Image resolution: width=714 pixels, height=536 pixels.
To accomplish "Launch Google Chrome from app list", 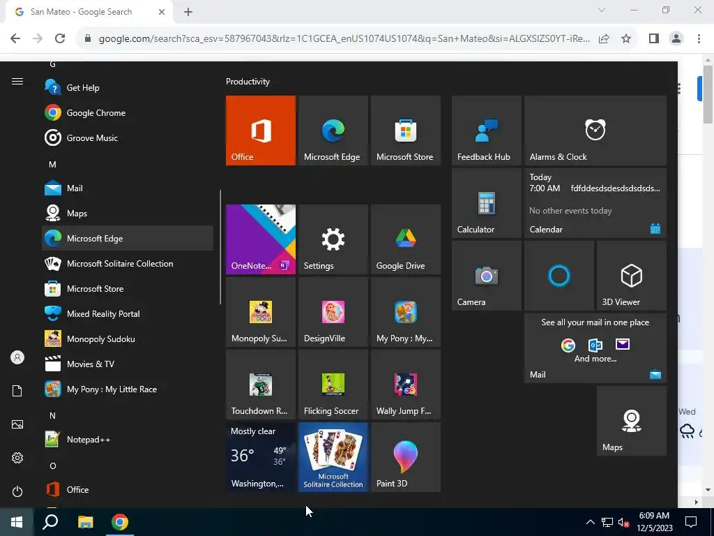I will pos(128,112).
